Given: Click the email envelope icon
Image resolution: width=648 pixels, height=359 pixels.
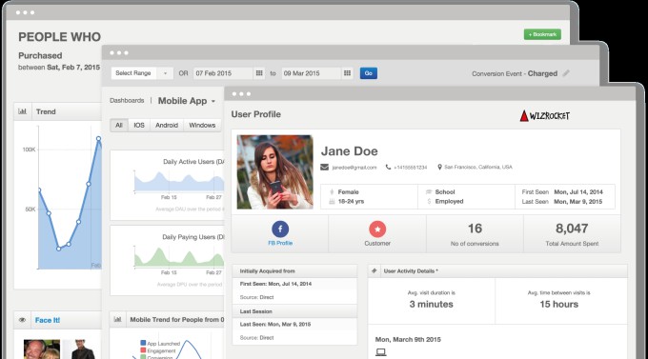Looking at the screenshot, I should coord(324,167).
